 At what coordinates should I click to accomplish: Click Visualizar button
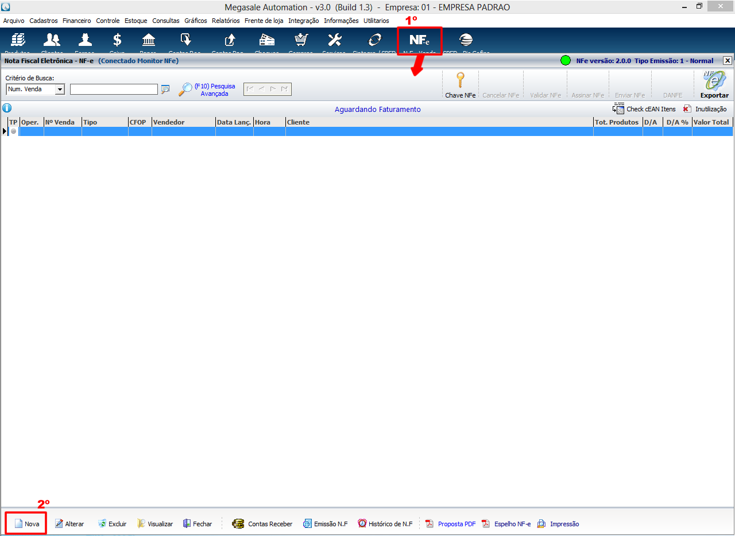[154, 524]
